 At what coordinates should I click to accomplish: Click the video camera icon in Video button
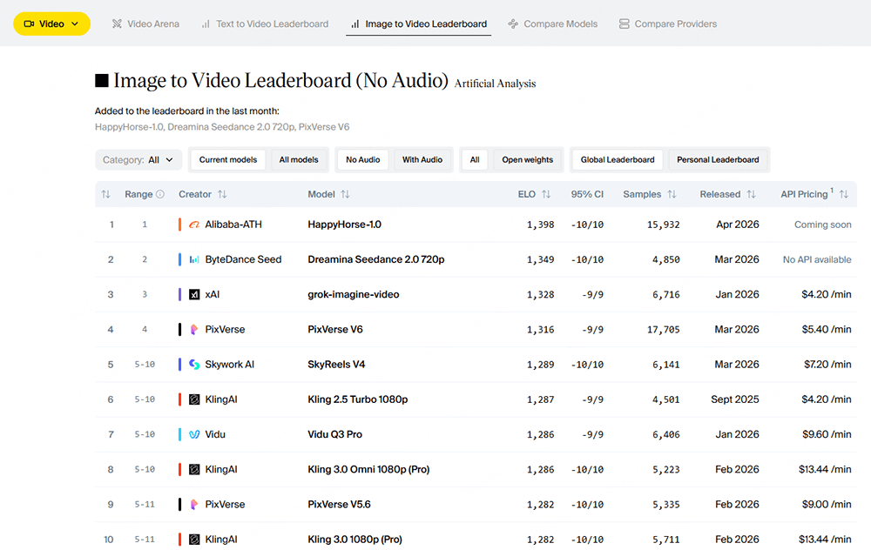[29, 23]
